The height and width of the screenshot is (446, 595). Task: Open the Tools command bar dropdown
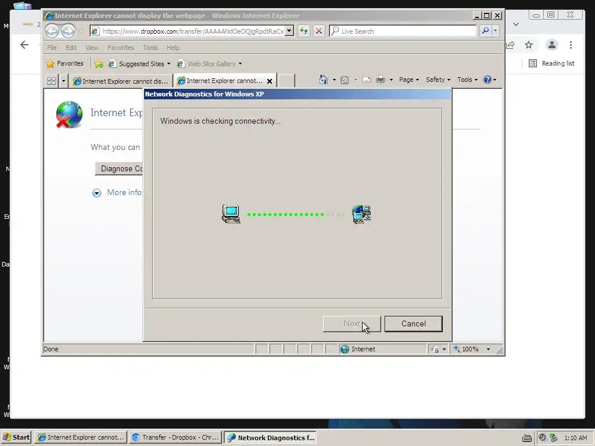tap(467, 80)
